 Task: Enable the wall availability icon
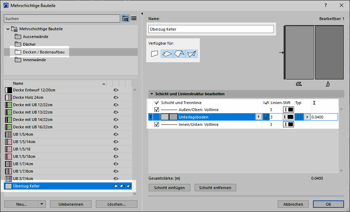(x=154, y=54)
